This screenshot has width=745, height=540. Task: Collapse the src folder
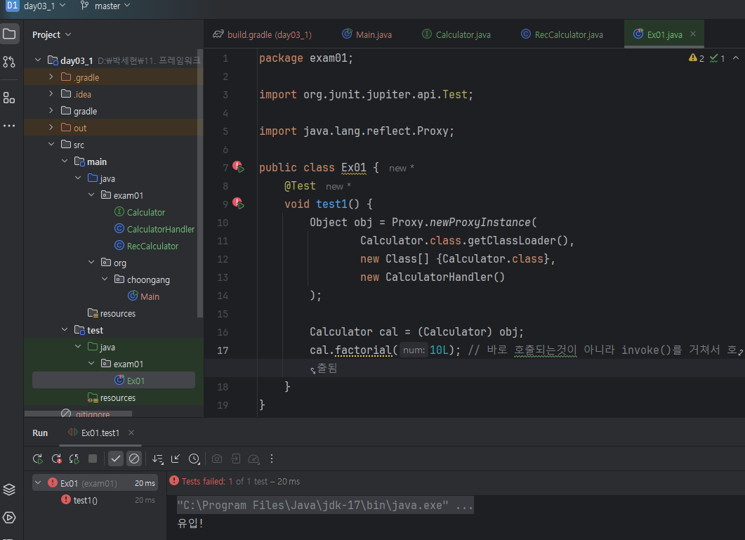tap(51, 145)
